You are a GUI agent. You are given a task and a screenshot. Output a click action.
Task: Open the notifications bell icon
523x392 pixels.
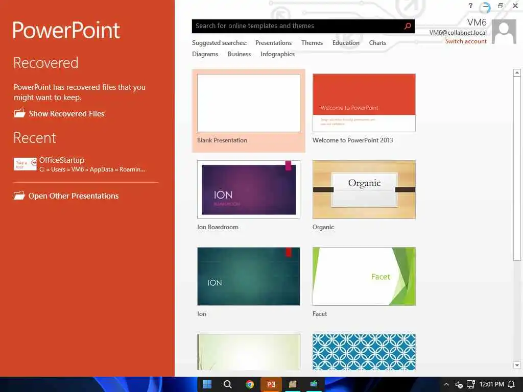[x=511, y=384]
